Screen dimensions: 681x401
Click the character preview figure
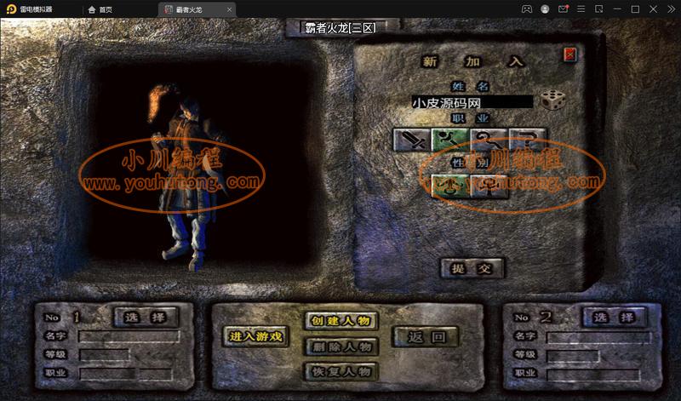click(186, 178)
